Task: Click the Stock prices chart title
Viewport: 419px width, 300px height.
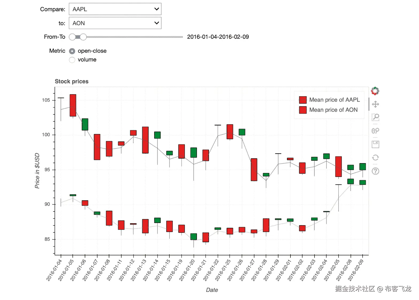Action: point(72,81)
